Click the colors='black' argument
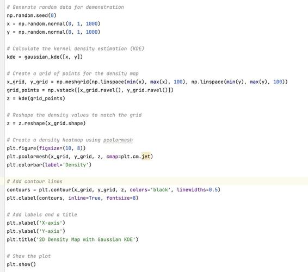Image resolution: width=308 pixels, height=272 pixels. coord(150,190)
